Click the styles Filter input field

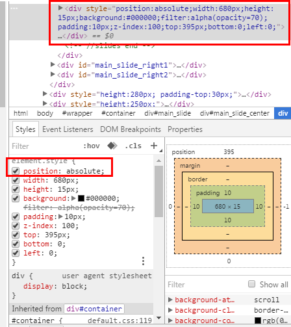(x=45, y=146)
